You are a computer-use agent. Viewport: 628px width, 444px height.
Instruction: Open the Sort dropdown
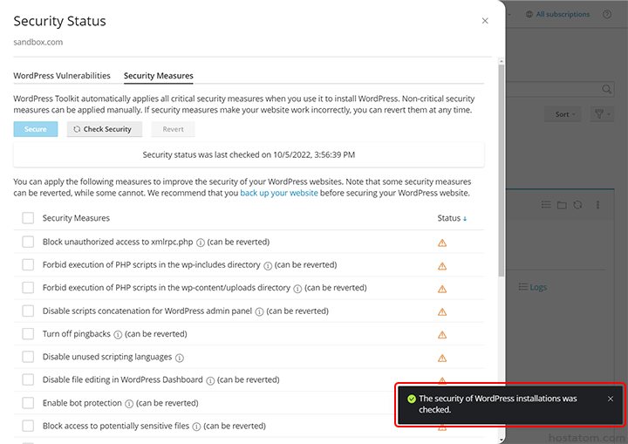pyautogui.click(x=565, y=114)
